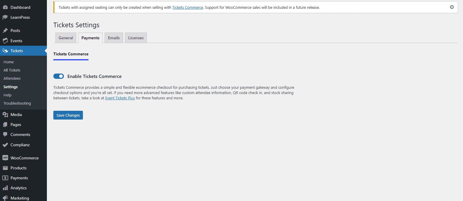Screen dimensions: 463x201
Task: Click the WooCommerce logo icon
Action: (5, 158)
